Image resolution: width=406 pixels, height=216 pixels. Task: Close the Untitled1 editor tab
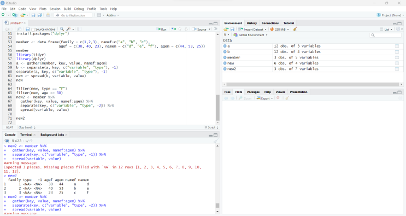point(25,23)
